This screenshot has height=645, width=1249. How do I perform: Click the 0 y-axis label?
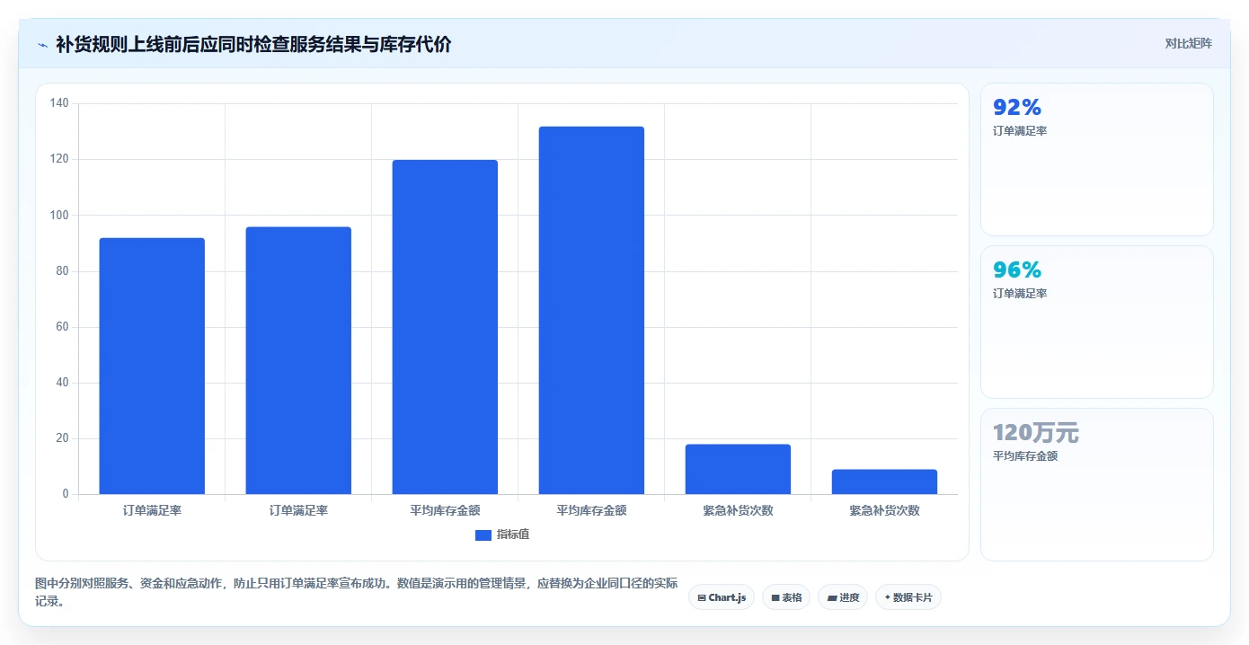[x=66, y=494]
